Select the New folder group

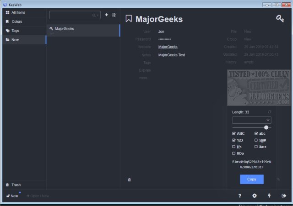(24, 40)
